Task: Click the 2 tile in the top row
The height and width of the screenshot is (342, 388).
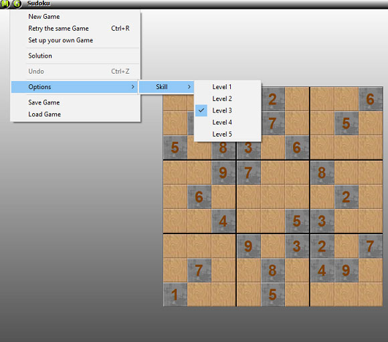Action: point(273,99)
